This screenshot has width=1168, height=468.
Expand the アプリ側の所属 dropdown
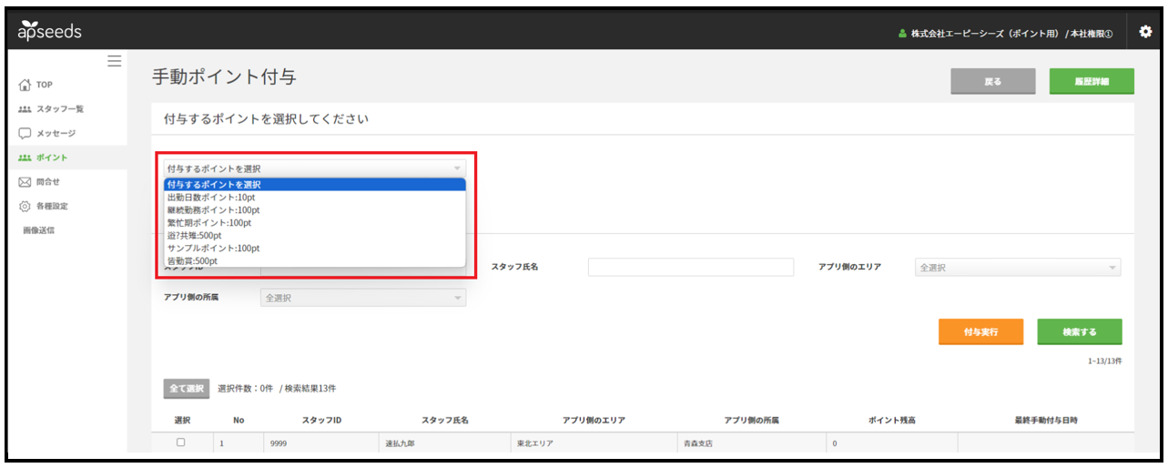(x=363, y=298)
